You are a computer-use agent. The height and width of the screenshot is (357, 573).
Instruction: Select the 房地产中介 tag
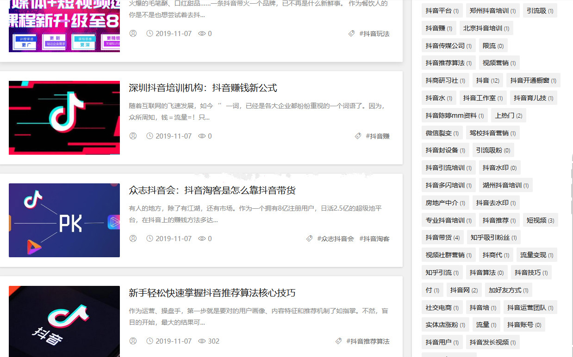click(x=445, y=203)
